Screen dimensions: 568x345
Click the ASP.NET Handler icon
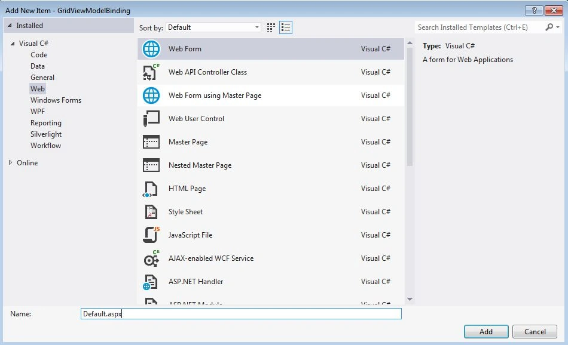(x=150, y=282)
